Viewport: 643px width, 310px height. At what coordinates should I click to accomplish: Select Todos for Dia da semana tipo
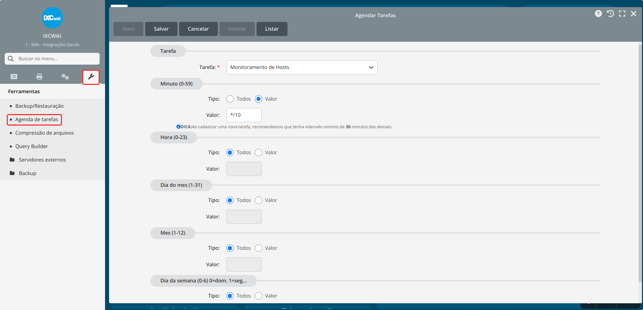pyautogui.click(x=230, y=296)
